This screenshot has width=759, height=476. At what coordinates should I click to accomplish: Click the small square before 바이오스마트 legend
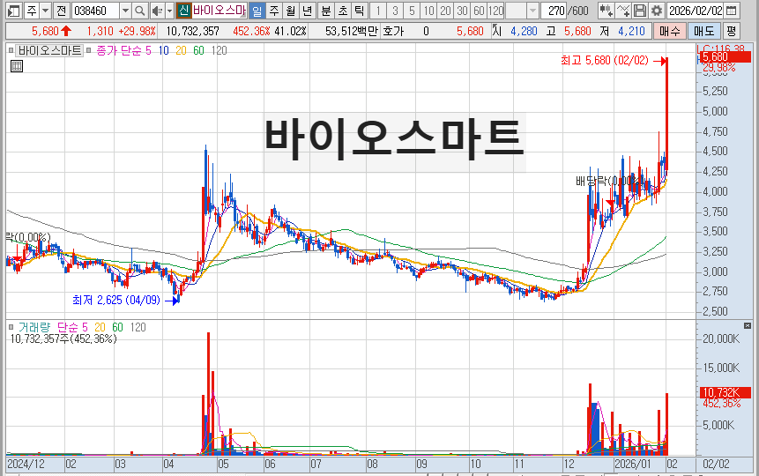pos(11,50)
